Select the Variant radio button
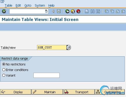This screenshot has height=97, width=126. (4, 75)
